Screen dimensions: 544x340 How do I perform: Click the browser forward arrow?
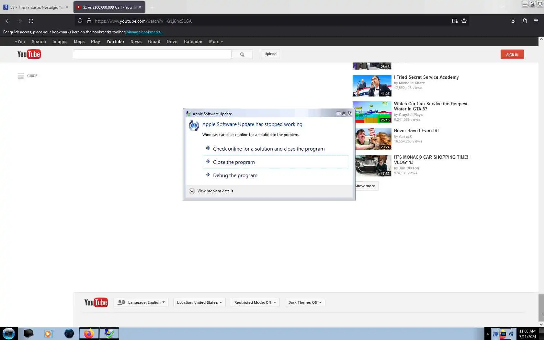coord(19,21)
